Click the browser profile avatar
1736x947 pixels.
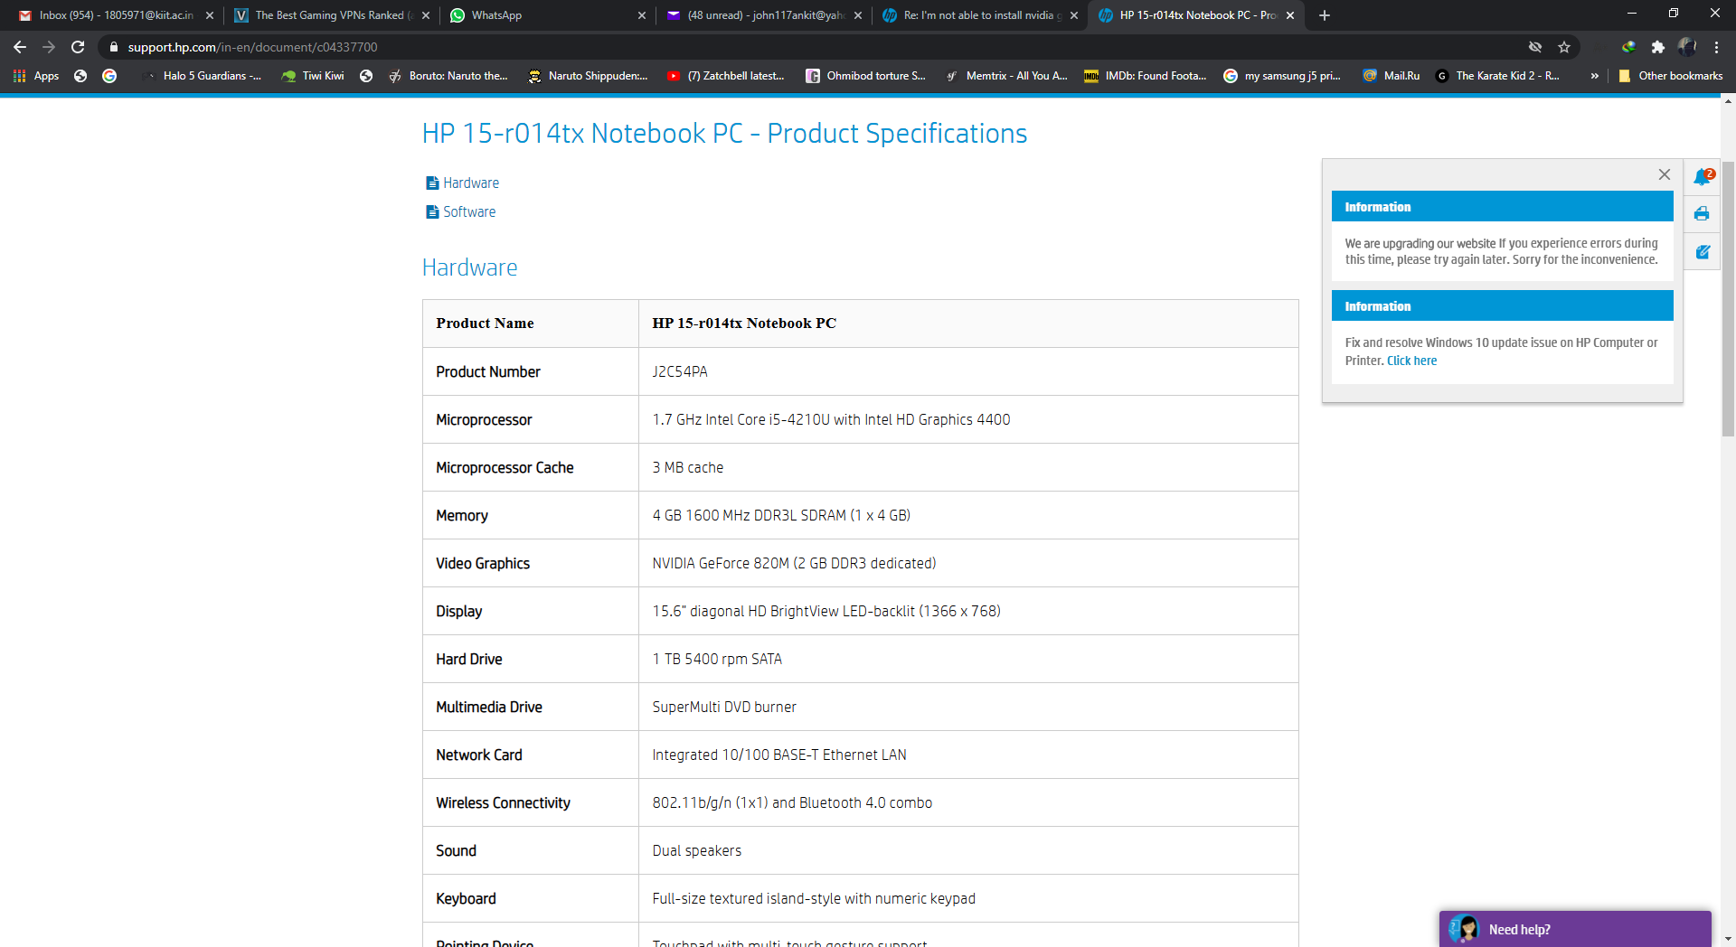(1689, 47)
